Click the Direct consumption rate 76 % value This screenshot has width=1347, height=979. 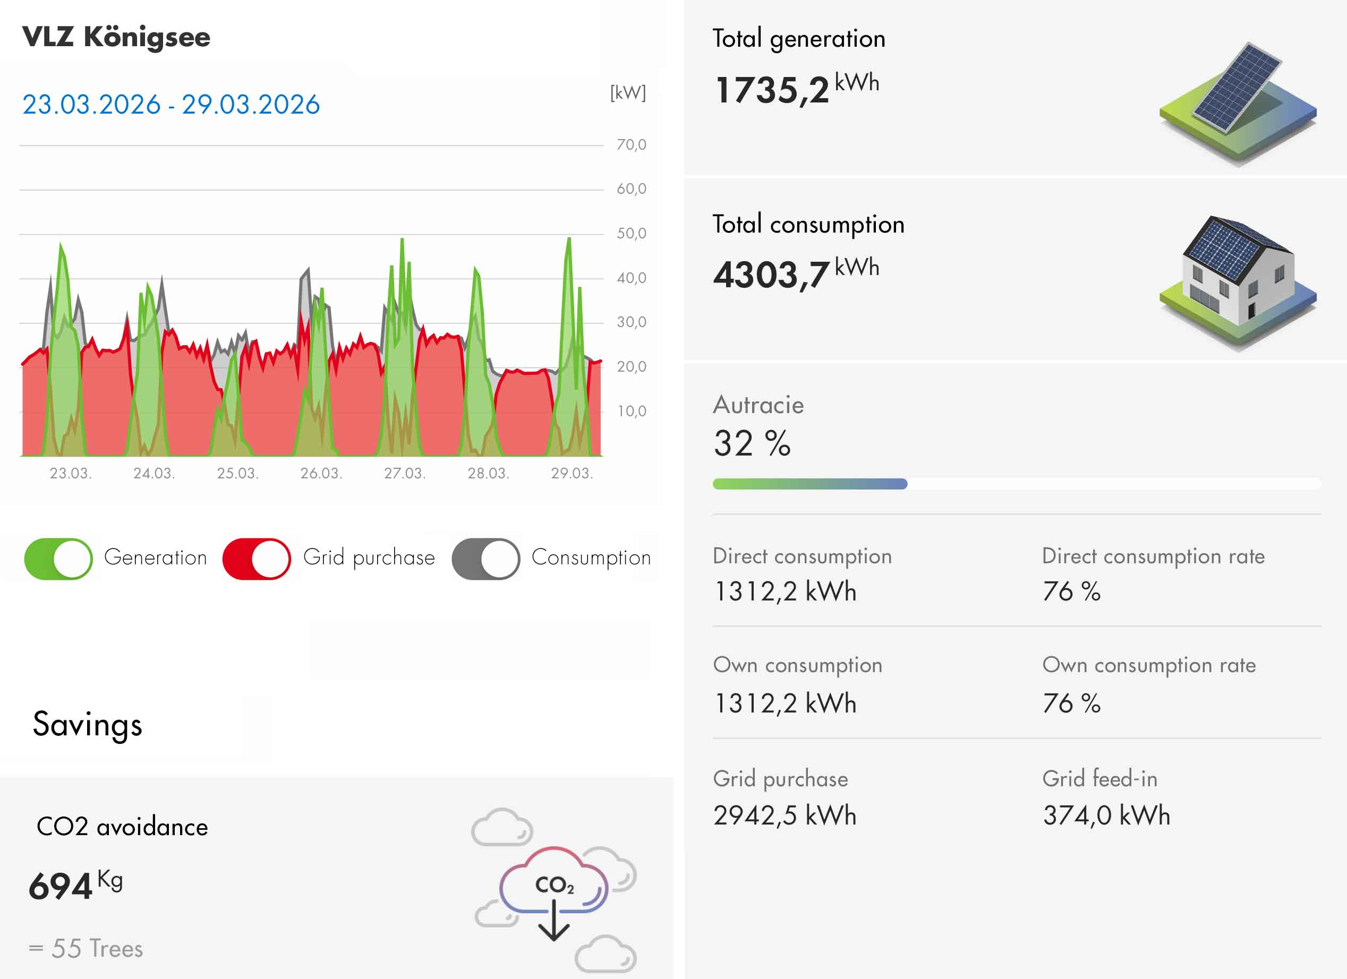(x=1071, y=591)
